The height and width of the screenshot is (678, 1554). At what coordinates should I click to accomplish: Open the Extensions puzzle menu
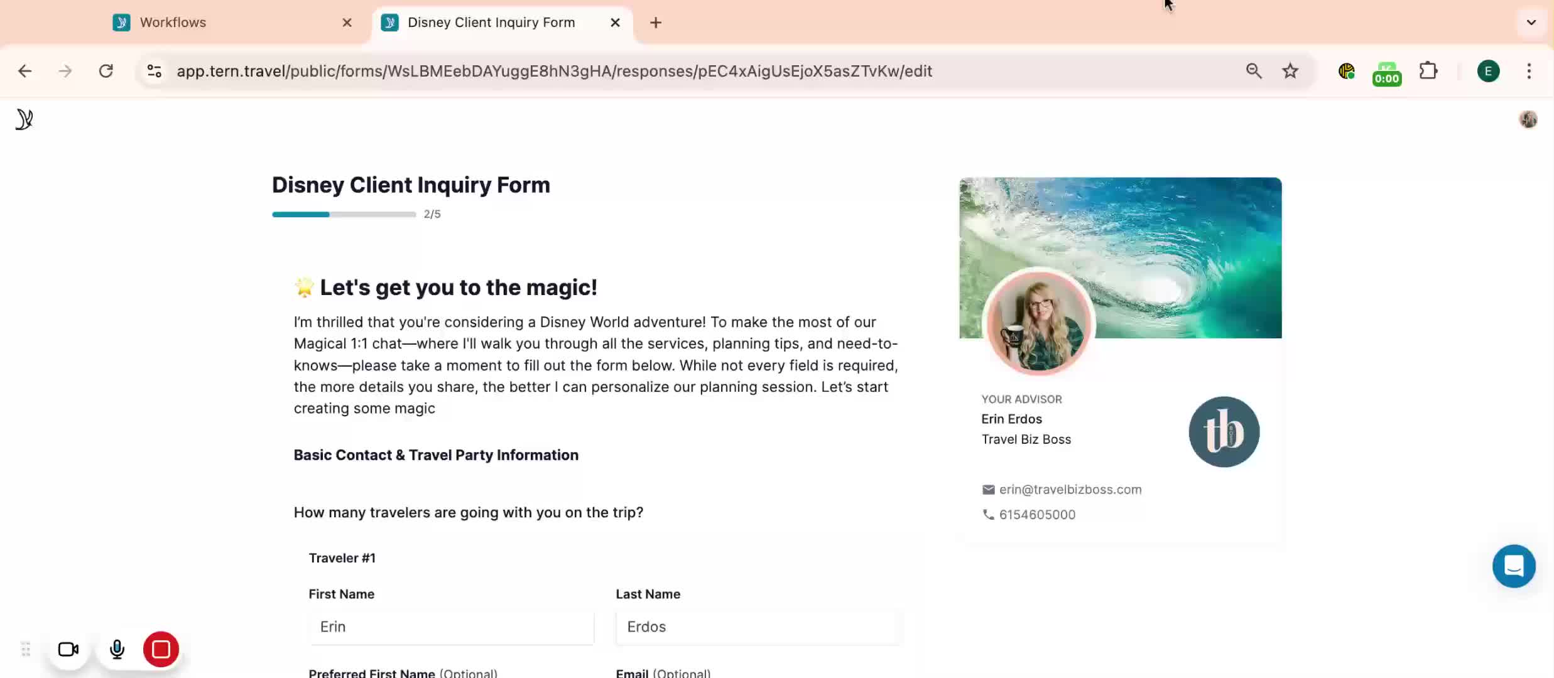[1428, 71]
